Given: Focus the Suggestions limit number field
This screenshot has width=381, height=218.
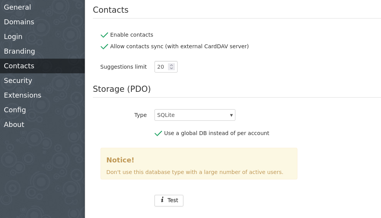Looking at the screenshot, I should coord(166,67).
